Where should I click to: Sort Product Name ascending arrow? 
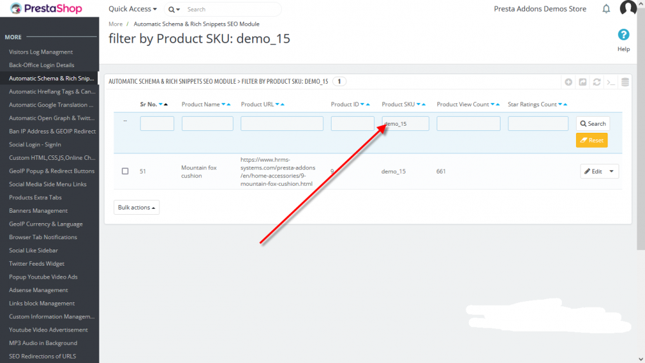229,104
